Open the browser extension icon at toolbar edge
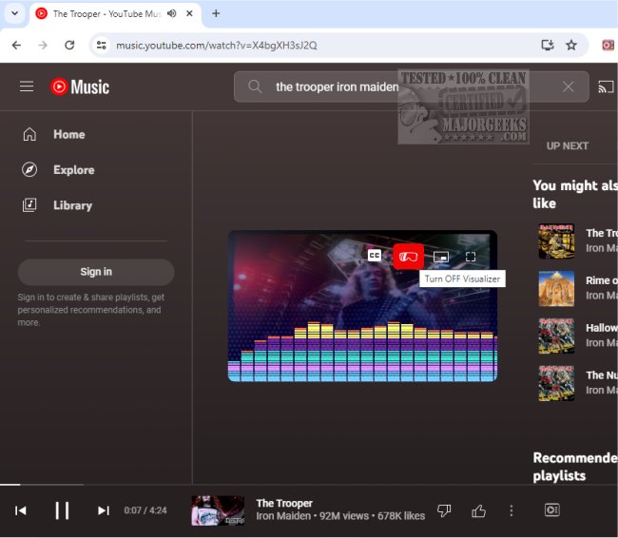This screenshot has width=618, height=538. (x=608, y=46)
